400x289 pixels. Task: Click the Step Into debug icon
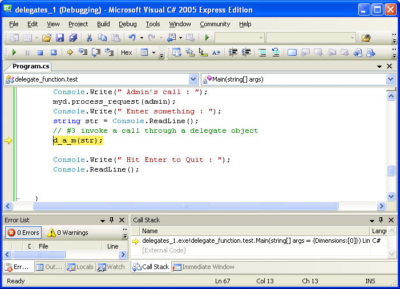tap(83, 52)
